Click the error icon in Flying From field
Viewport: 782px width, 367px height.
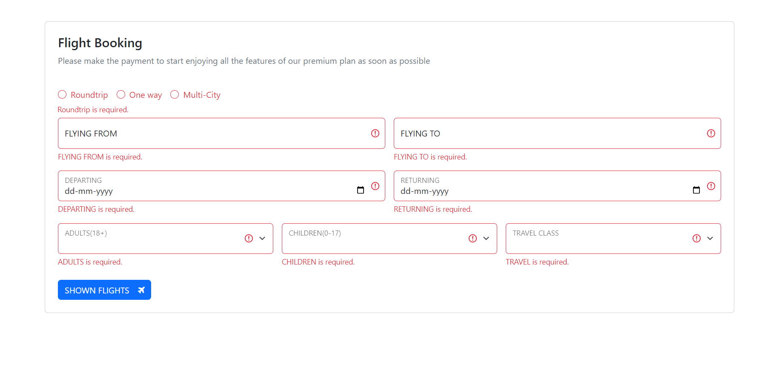coord(375,133)
